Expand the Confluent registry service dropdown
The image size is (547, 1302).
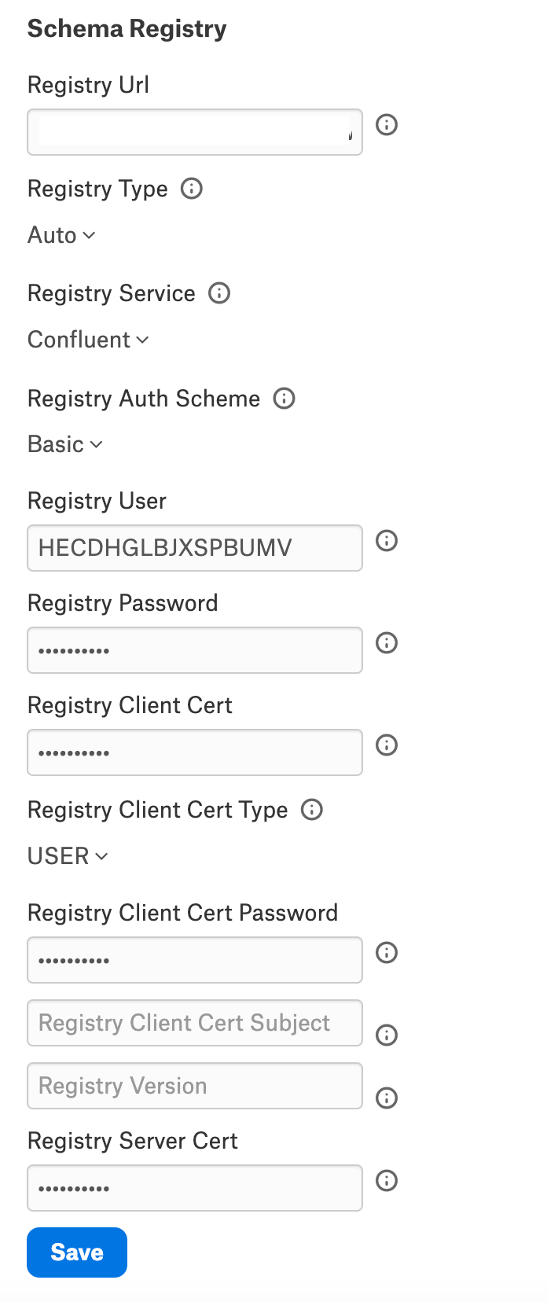tap(88, 340)
